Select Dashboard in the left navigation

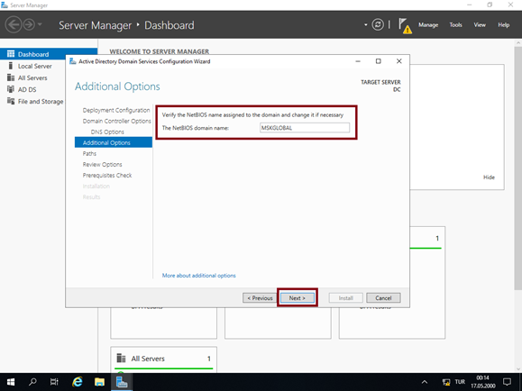click(49, 54)
